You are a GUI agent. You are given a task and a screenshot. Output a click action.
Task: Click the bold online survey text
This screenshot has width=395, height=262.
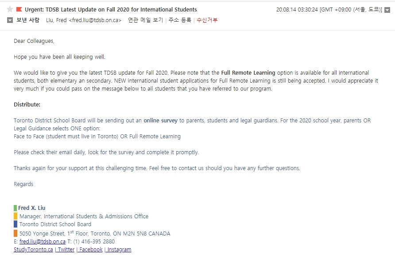160,121
